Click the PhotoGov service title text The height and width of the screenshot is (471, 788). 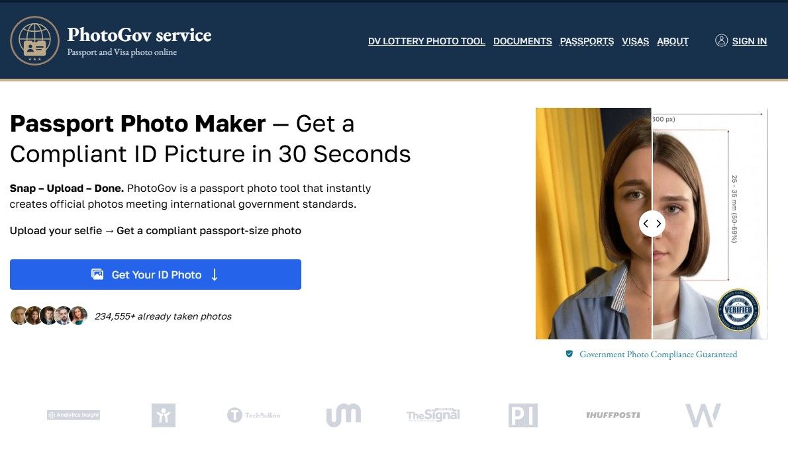tap(139, 34)
